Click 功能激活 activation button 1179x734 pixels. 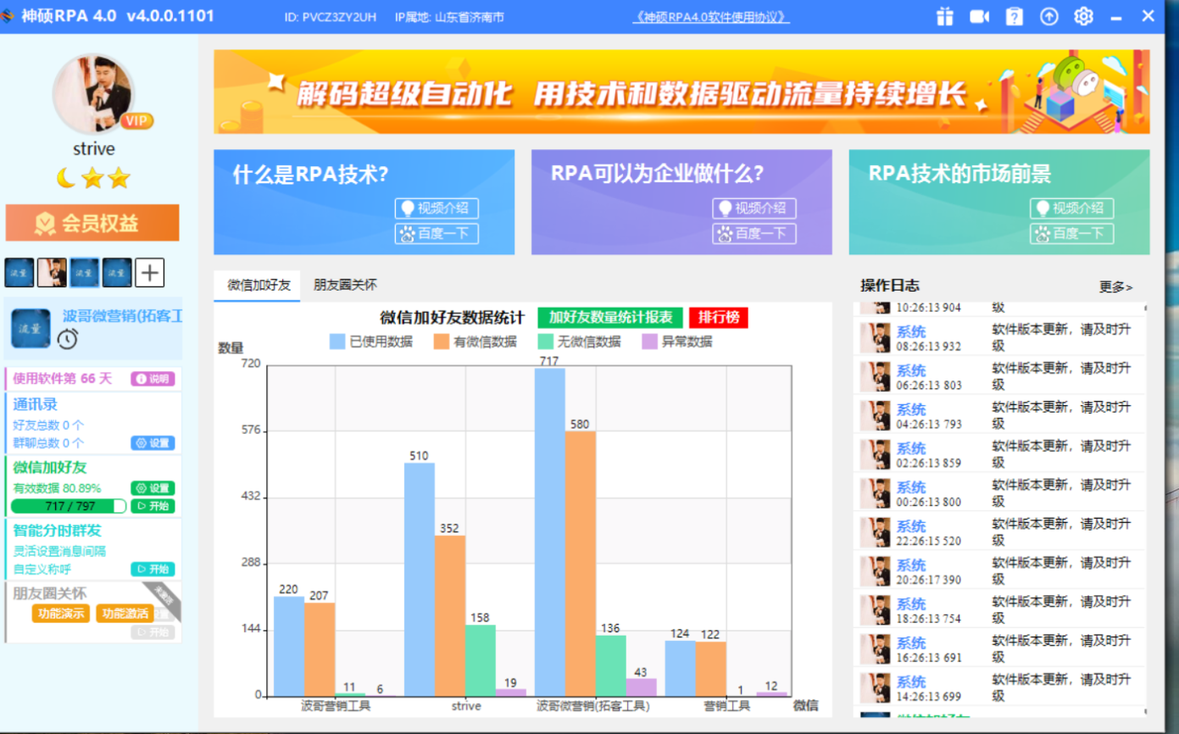coord(125,614)
